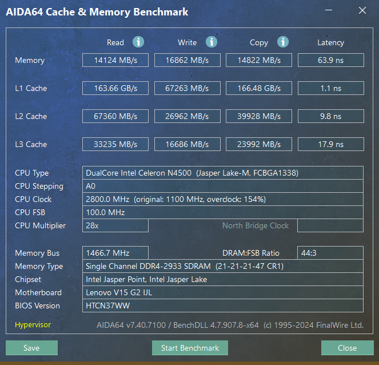
Task: Click the CPU Multiplier label
Action: click(x=41, y=225)
